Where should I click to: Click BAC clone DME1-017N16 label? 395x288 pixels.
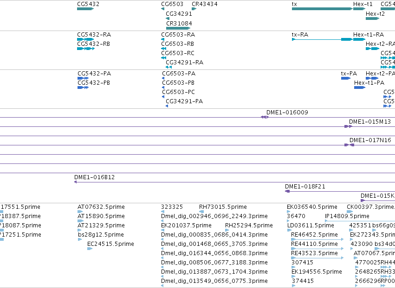[x=370, y=140]
